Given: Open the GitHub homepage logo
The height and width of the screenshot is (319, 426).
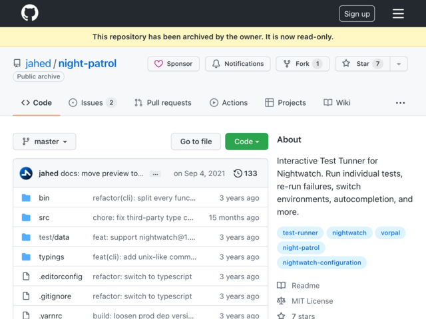Looking at the screenshot, I should tap(30, 13).
